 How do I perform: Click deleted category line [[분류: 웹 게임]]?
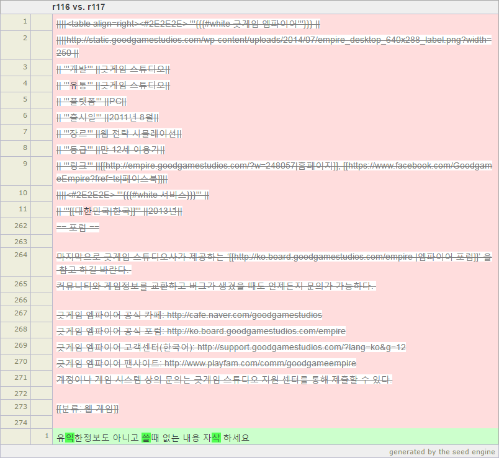coord(87,409)
